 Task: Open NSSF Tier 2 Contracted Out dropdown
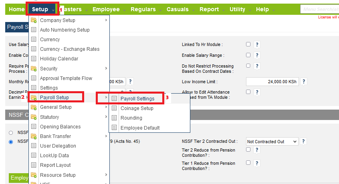[272, 142]
